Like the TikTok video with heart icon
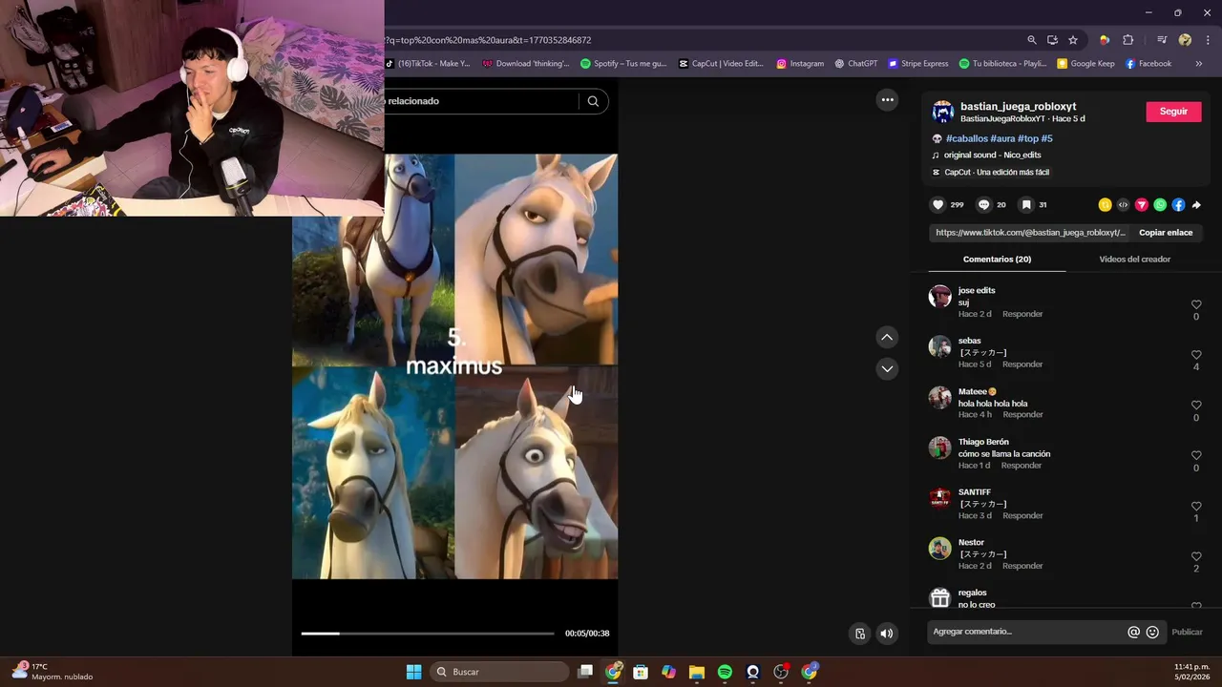This screenshot has height=687, width=1222. click(x=938, y=205)
